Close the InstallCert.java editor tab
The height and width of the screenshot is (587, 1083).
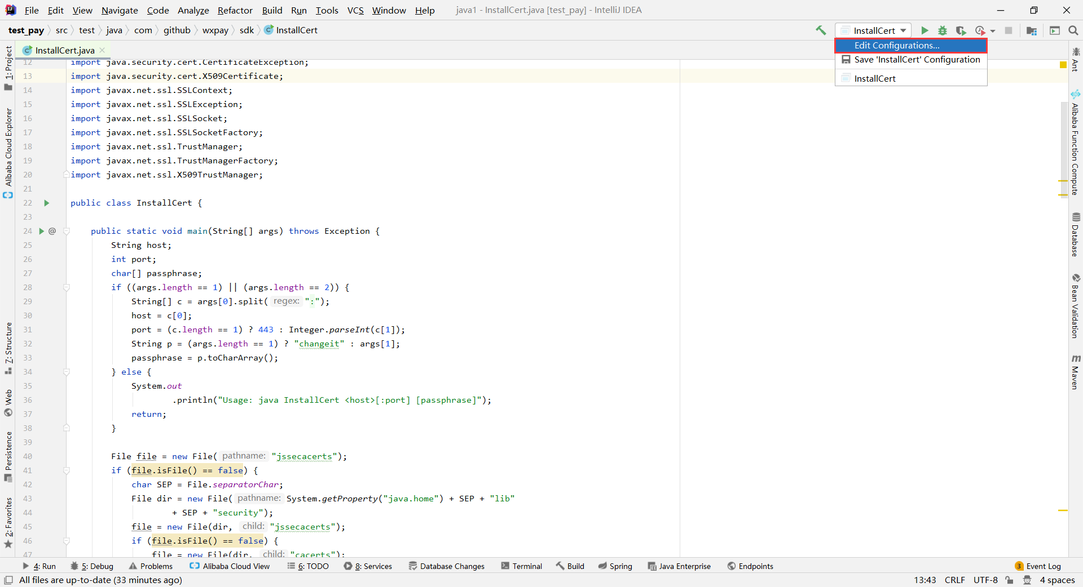pyautogui.click(x=102, y=50)
